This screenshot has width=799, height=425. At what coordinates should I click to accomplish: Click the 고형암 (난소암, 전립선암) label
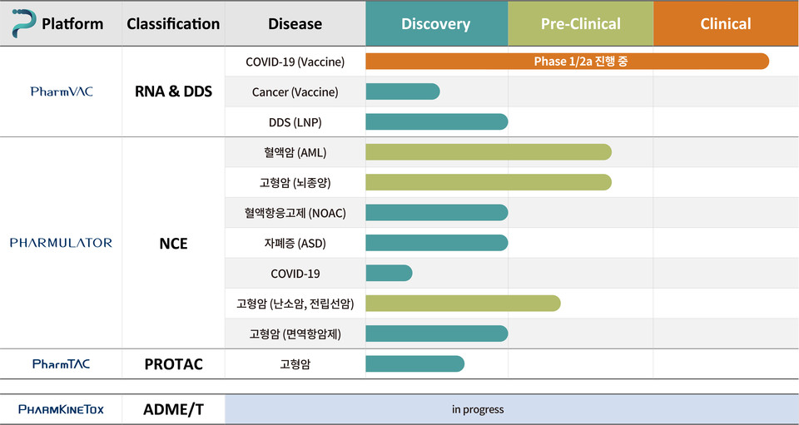[x=295, y=304]
